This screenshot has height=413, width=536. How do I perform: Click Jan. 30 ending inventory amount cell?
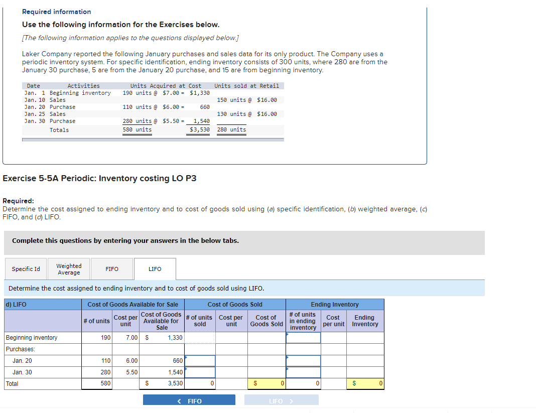coord(365,372)
